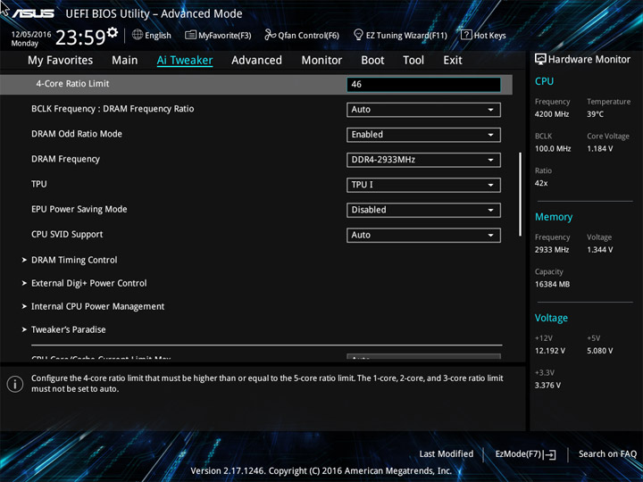Open the Boot tab

coord(372,61)
